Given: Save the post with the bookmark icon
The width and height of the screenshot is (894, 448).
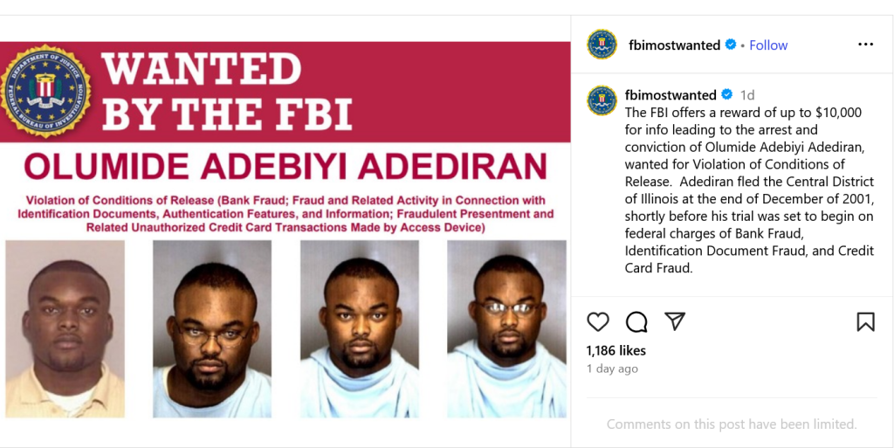Looking at the screenshot, I should tap(865, 322).
